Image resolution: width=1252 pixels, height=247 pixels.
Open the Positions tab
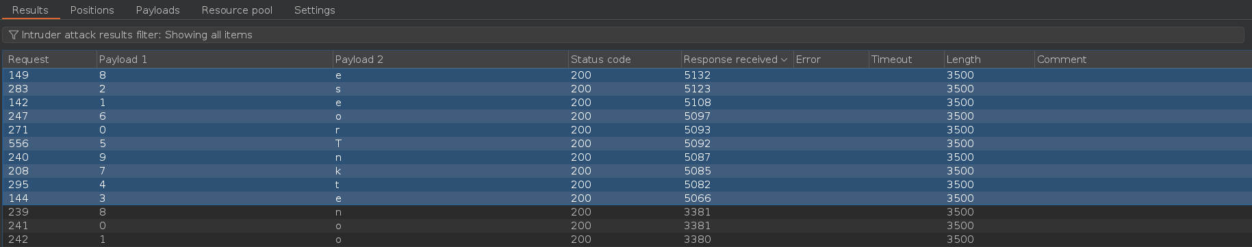click(x=92, y=10)
